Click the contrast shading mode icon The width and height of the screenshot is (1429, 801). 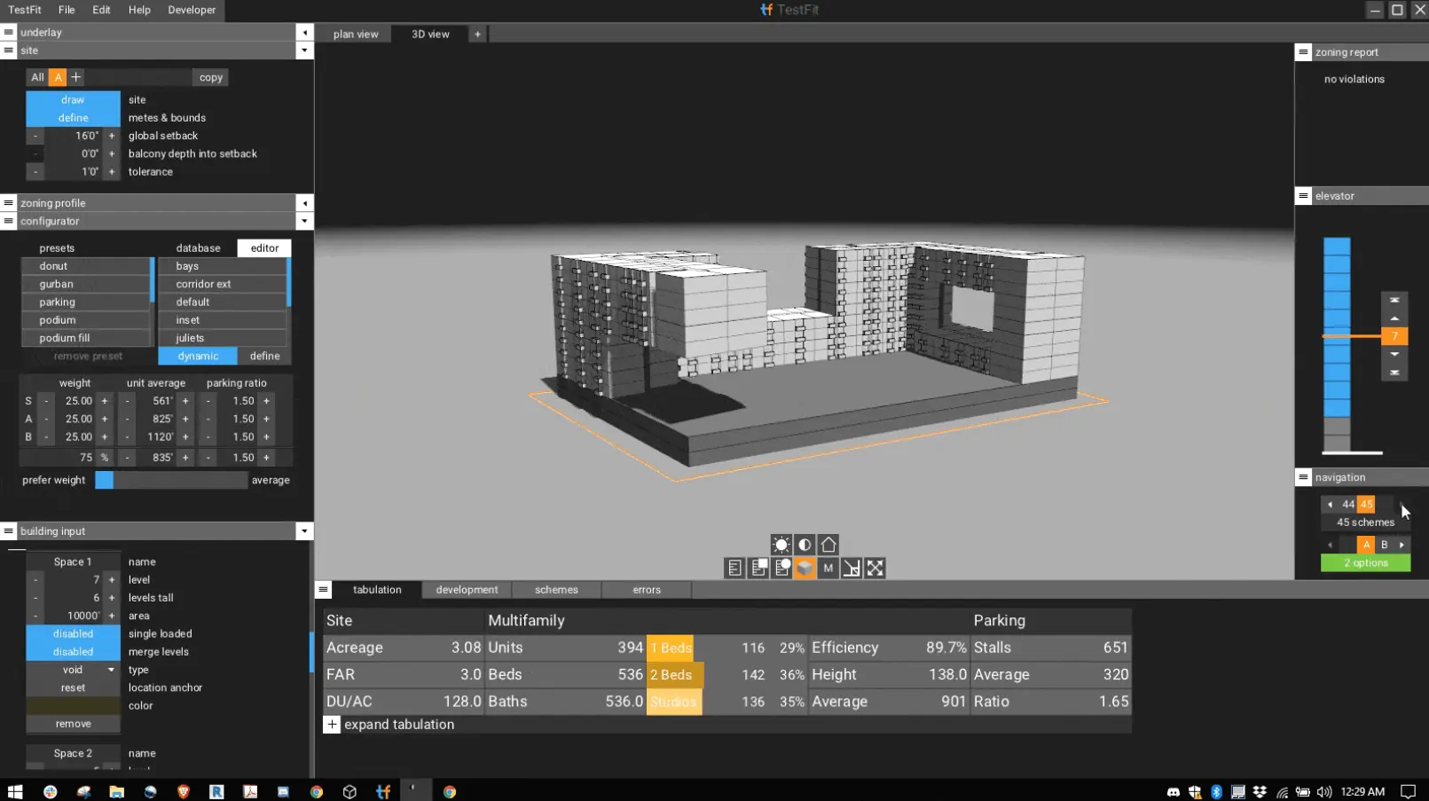pyautogui.click(x=804, y=544)
